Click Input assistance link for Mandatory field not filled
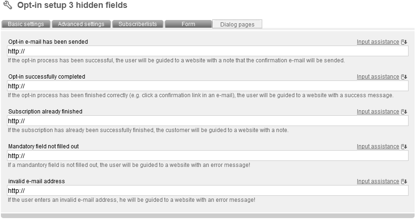Viewport: 416px width, 219px height. [378, 146]
